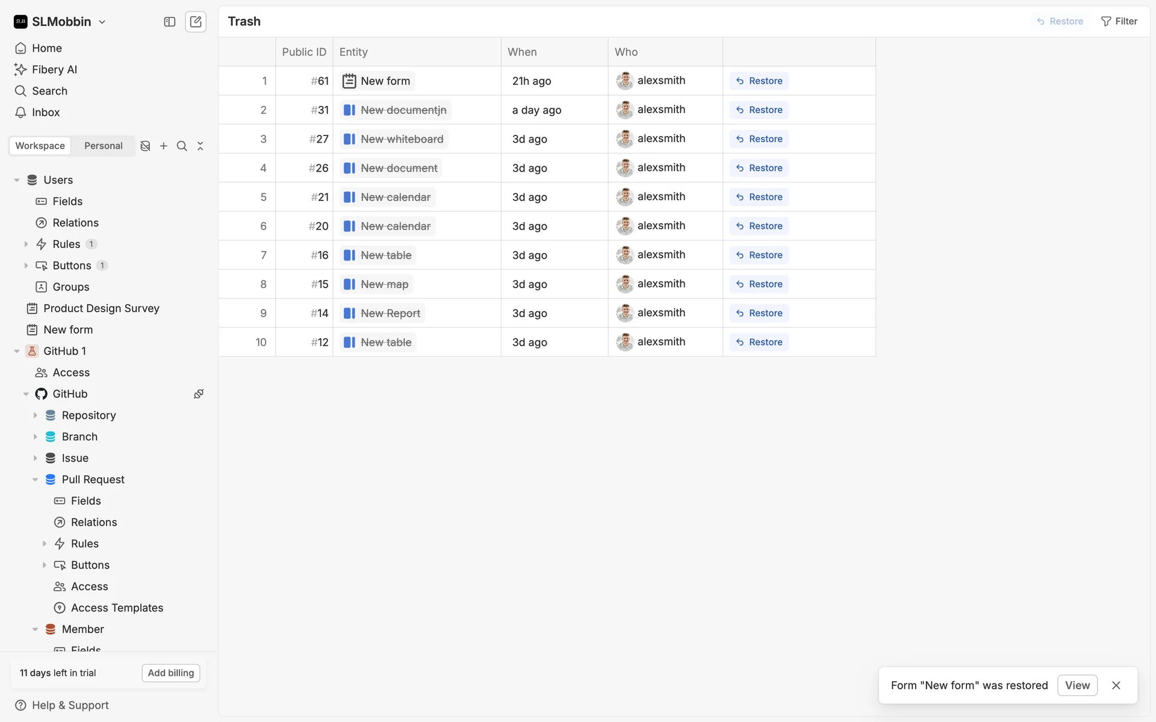
Task: Switch to the Workspace tab
Action: coord(40,146)
